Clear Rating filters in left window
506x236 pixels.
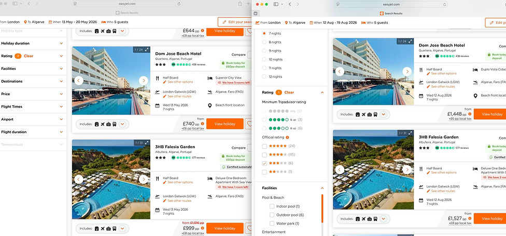(29, 56)
